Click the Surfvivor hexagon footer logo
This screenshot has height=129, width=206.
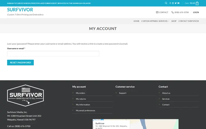[x=25, y=95]
